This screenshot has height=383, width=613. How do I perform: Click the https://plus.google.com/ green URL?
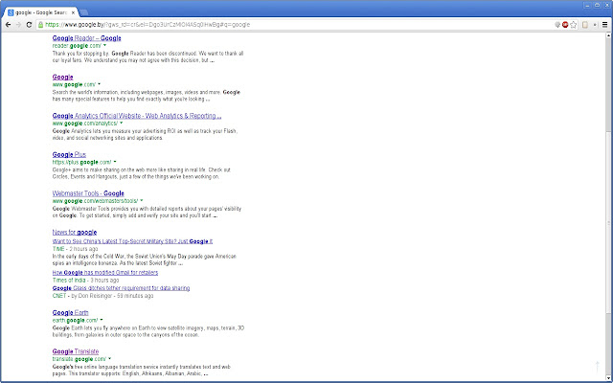coord(81,162)
